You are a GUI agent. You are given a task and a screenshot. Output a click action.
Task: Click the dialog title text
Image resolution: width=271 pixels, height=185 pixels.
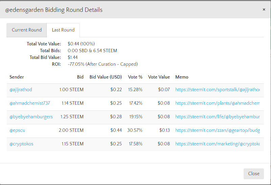(53, 10)
